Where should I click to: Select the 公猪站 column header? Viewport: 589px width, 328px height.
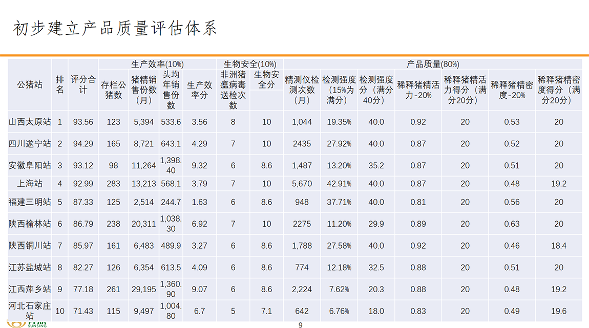(30, 85)
